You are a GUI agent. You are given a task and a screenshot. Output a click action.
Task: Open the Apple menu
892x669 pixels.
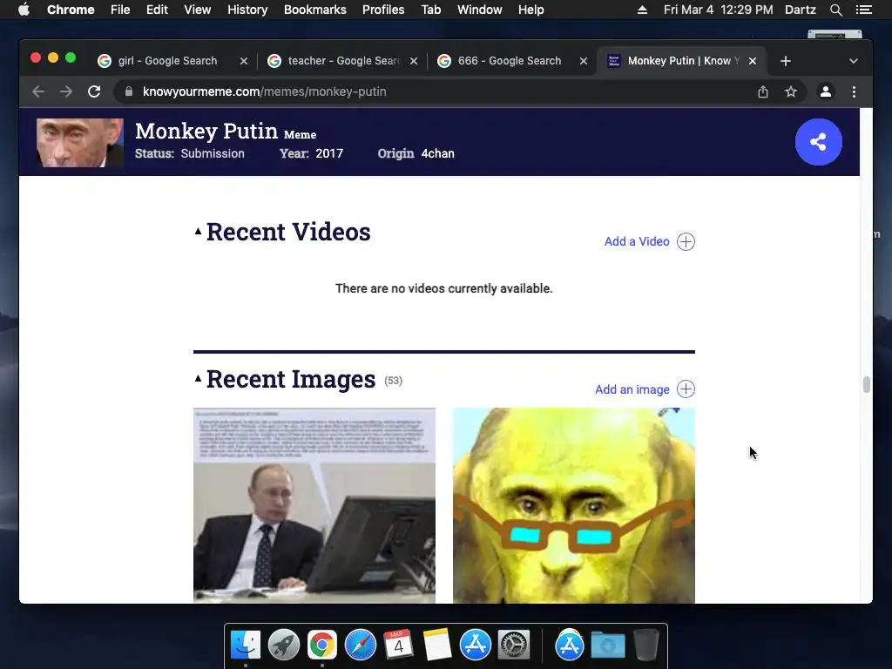click(24, 10)
